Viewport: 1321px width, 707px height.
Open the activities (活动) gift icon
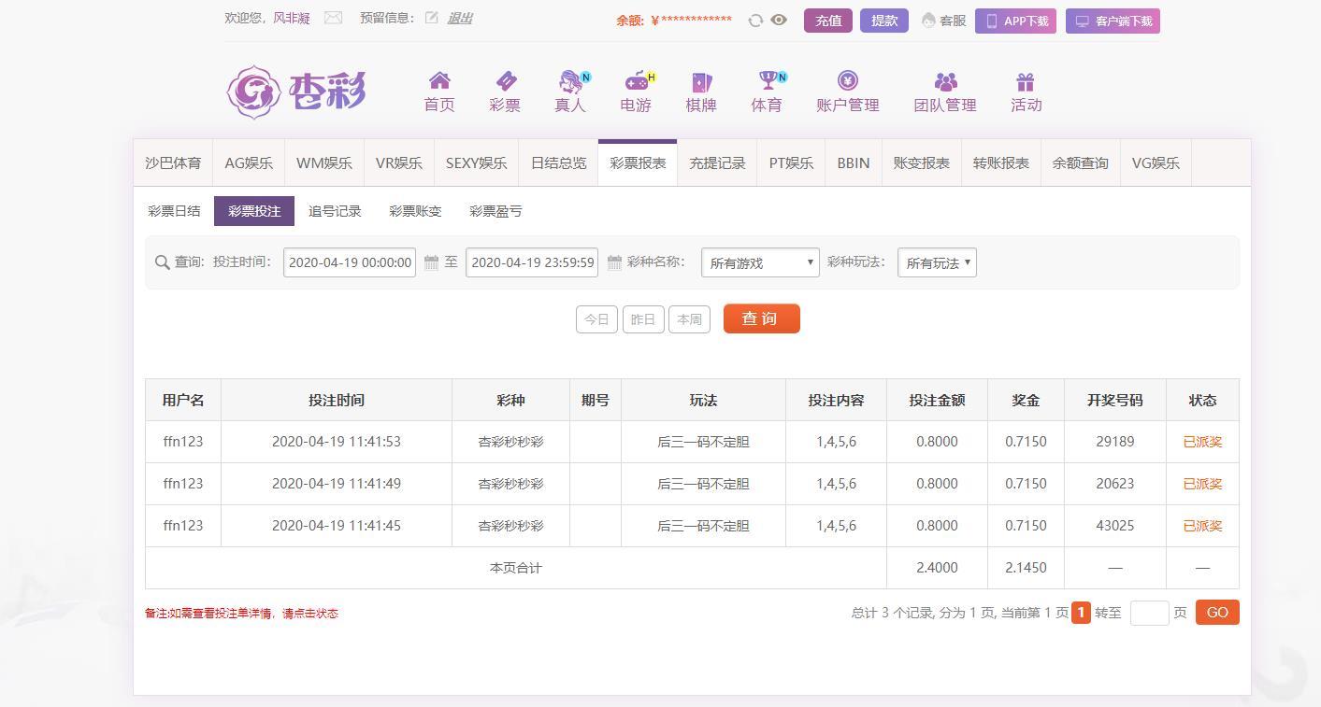(1026, 81)
